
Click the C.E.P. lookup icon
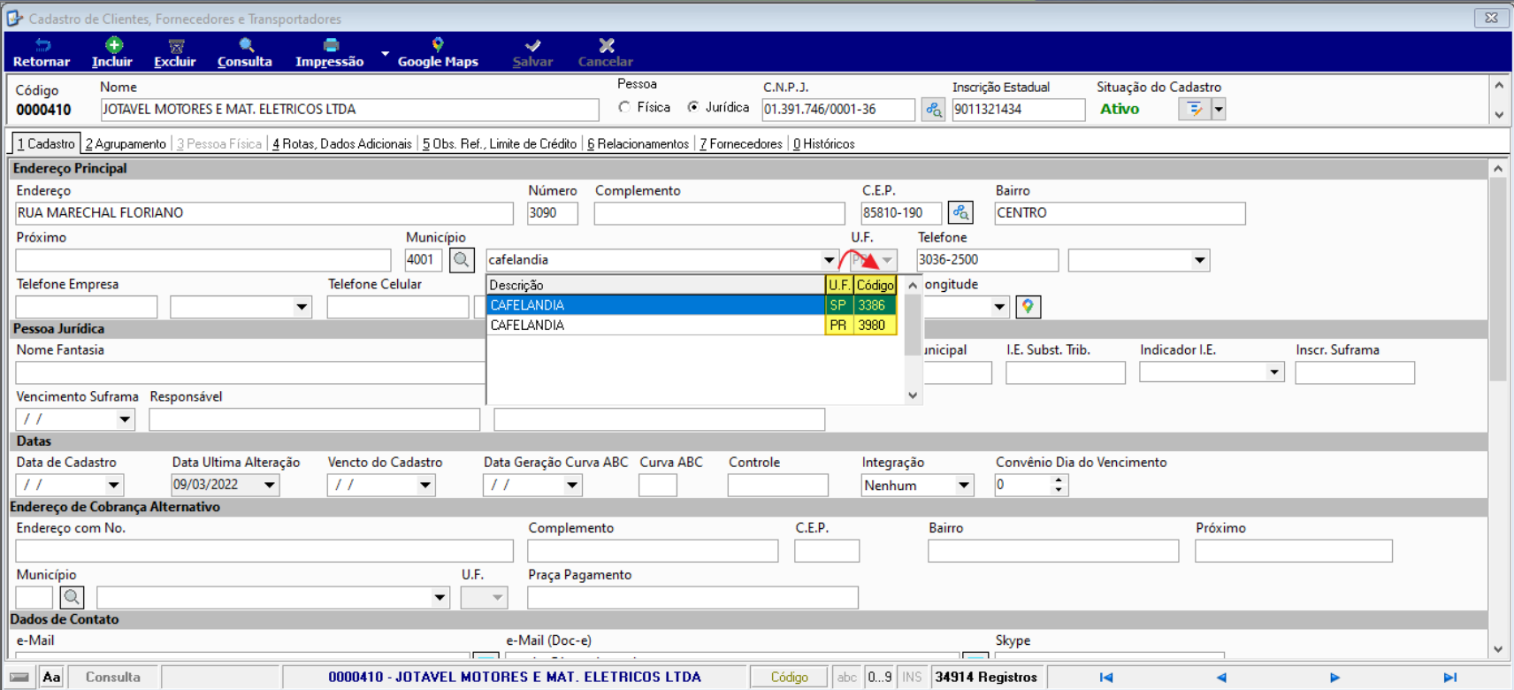tap(960, 212)
